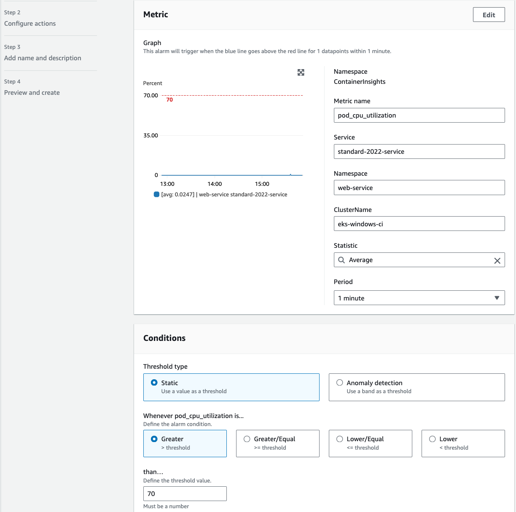Click the blue legend color swatch
This screenshot has width=516, height=512.
click(156, 195)
